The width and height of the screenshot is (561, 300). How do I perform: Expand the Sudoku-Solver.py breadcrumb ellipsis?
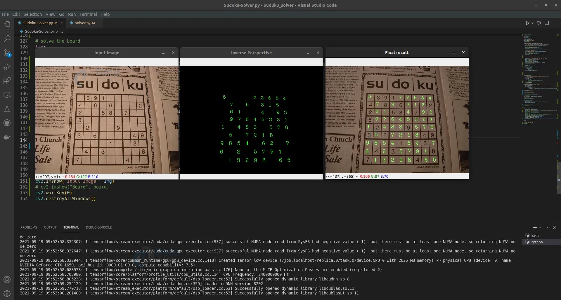coord(61,31)
